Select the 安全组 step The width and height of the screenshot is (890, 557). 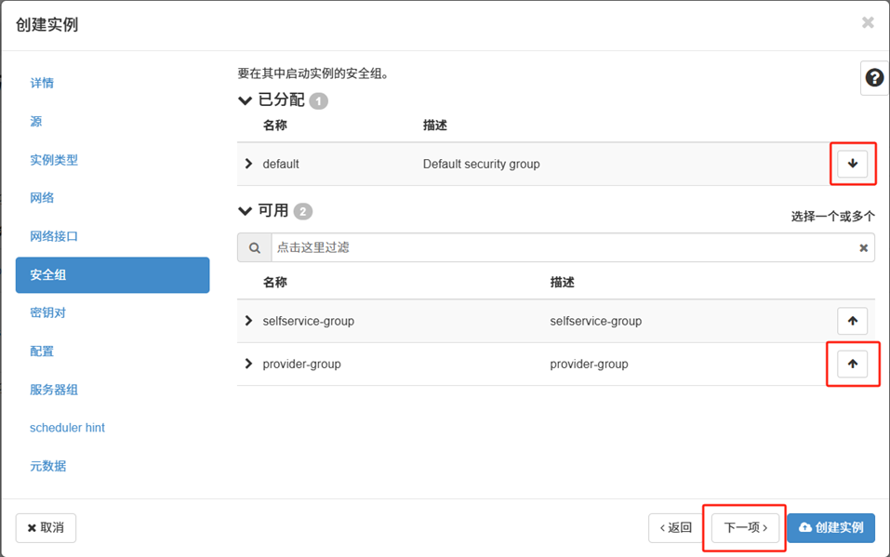click(113, 275)
